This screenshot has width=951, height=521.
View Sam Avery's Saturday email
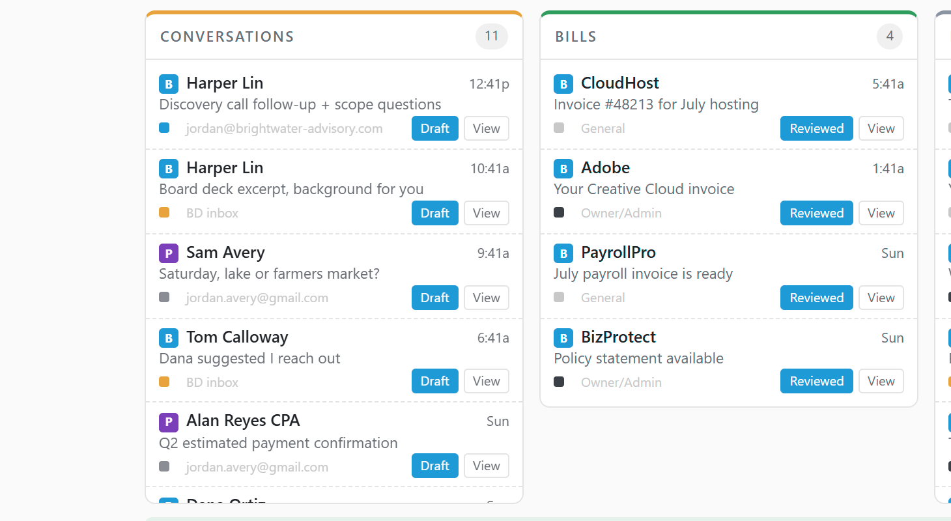pos(487,298)
